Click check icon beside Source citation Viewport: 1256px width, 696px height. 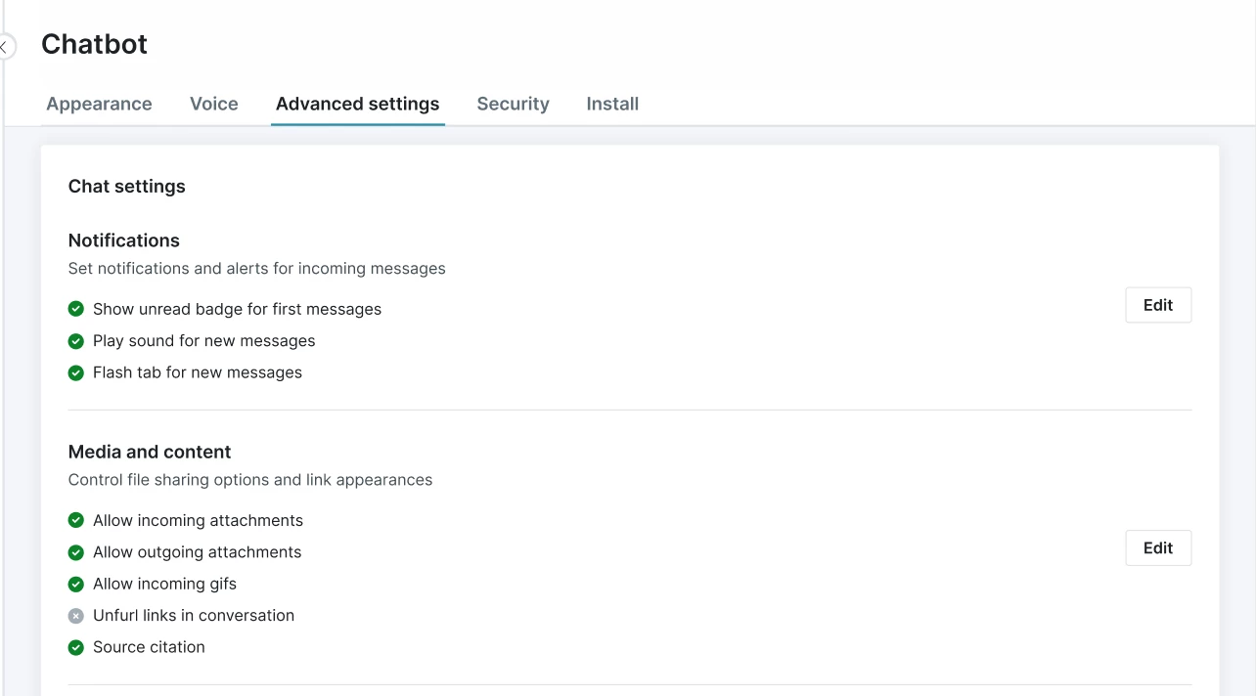76,647
